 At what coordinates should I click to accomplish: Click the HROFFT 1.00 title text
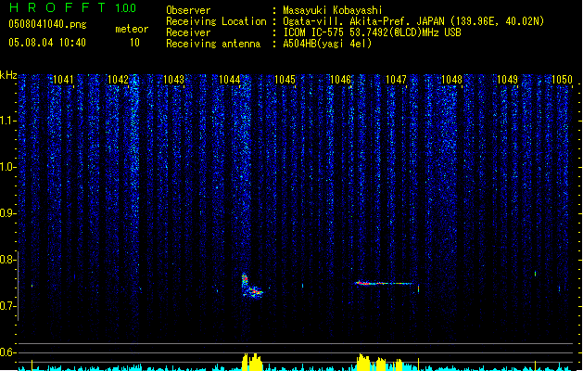click(x=72, y=7)
